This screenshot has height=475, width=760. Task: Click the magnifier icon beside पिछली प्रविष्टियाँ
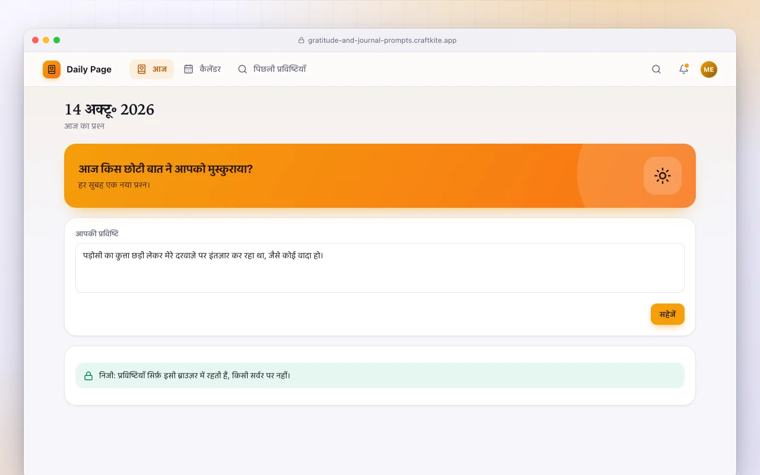[242, 69]
